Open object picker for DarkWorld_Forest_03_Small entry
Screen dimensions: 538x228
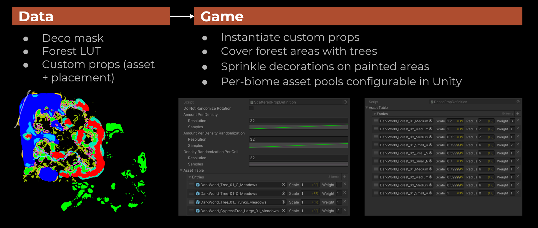pyautogui.click(x=431, y=161)
